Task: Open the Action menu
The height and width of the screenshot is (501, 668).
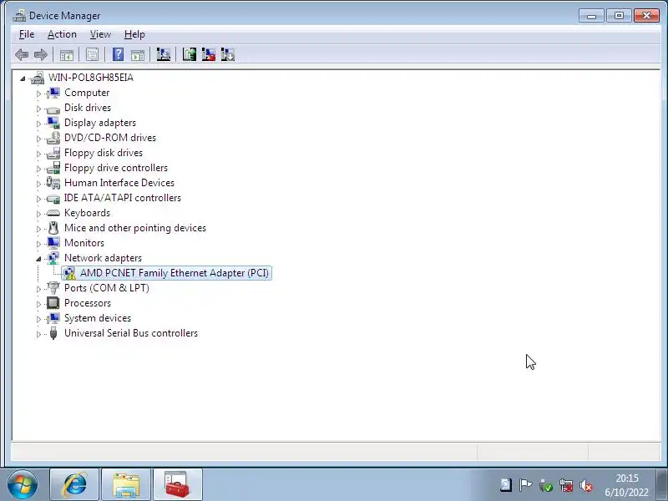Action: [x=62, y=34]
